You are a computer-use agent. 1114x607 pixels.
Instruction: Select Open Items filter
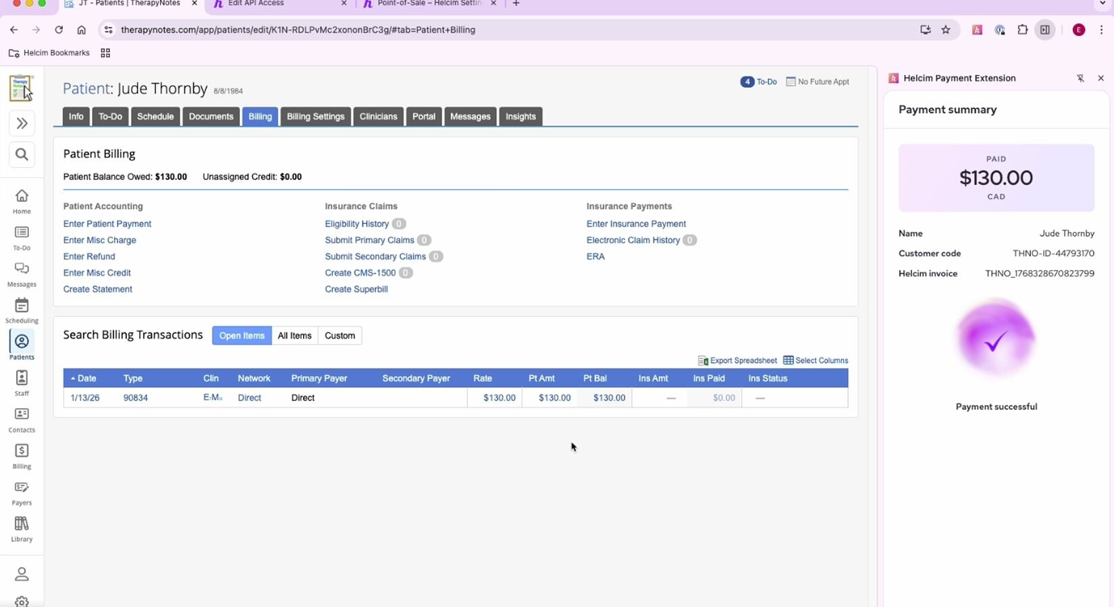point(242,336)
